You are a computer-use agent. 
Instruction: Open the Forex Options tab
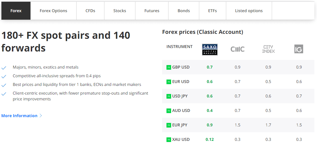[53, 11]
